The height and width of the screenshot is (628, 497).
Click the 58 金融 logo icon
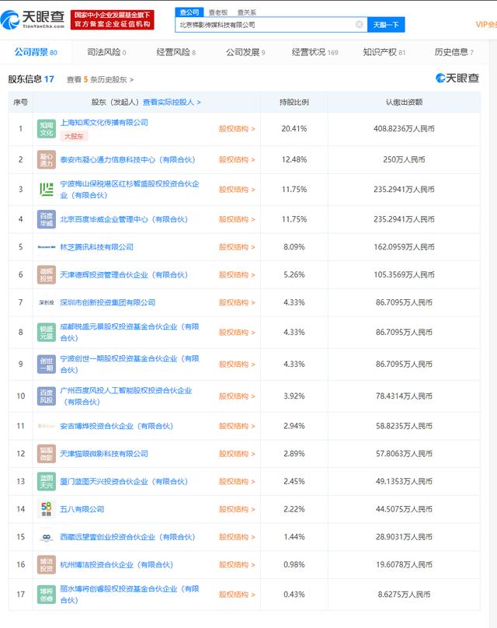(47, 509)
